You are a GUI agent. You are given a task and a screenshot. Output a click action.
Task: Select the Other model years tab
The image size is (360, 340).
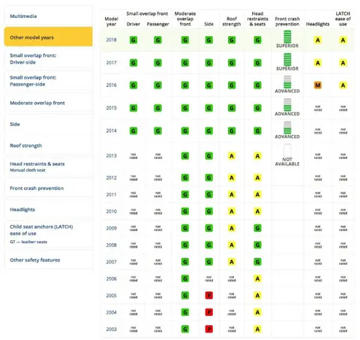click(49, 37)
